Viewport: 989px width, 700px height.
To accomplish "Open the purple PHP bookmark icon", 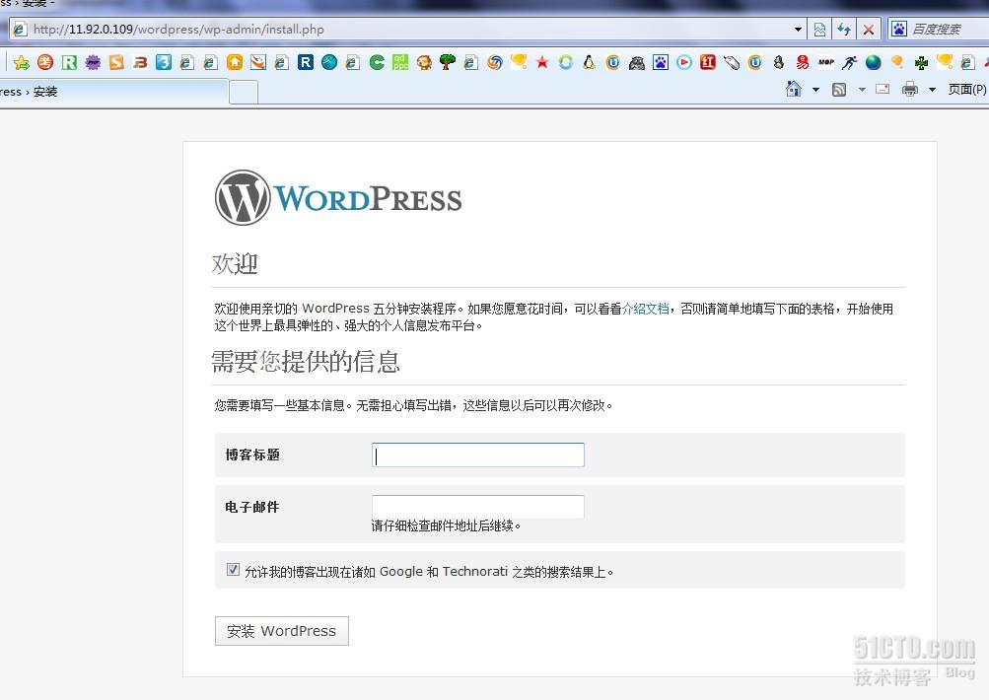I will [93, 62].
